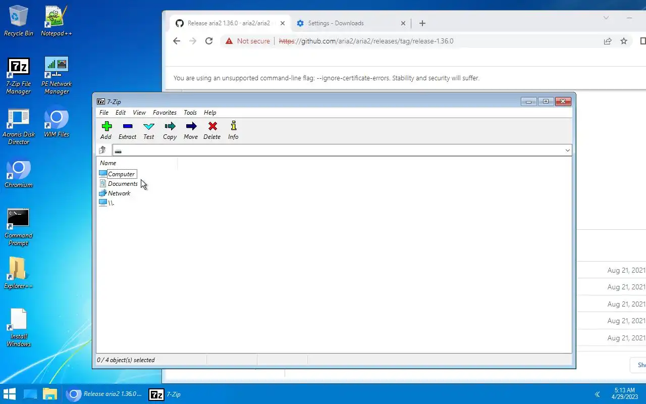Image resolution: width=646 pixels, height=404 pixels.
Task: Open the View menu in 7-Zip
Action: (x=139, y=113)
